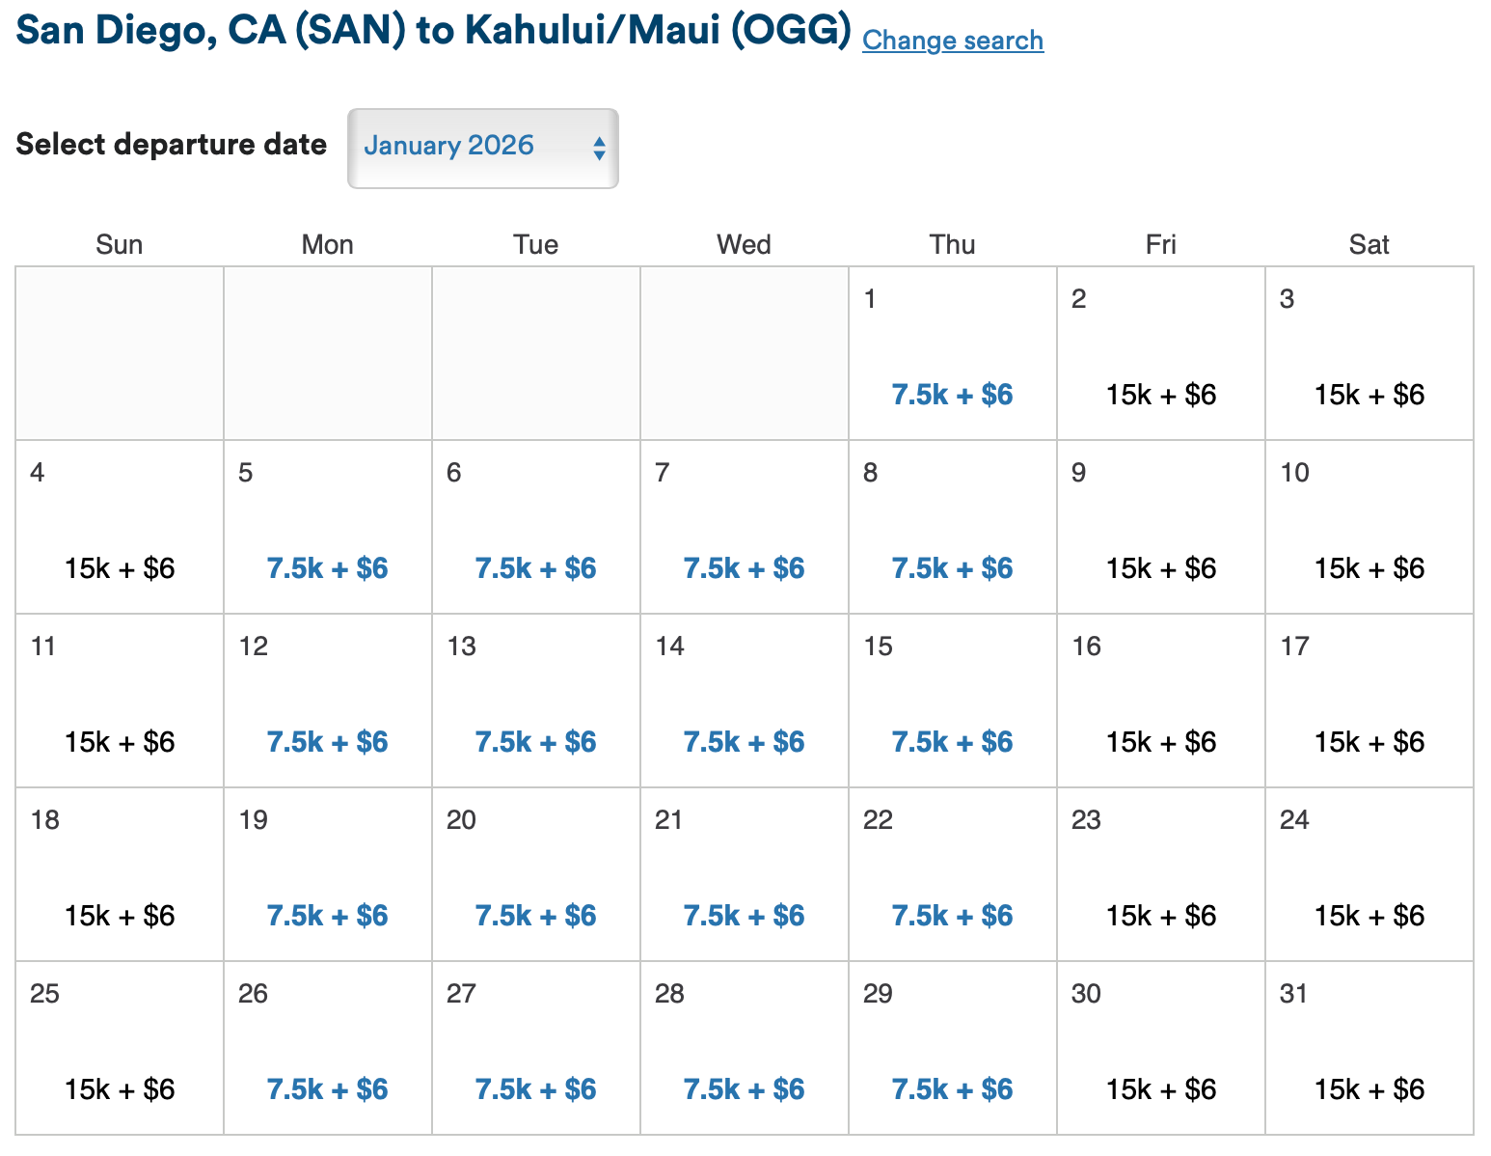This screenshot has width=1491, height=1156.
Task: Select the 15k + $6 fare on January 2
Action: (1160, 394)
